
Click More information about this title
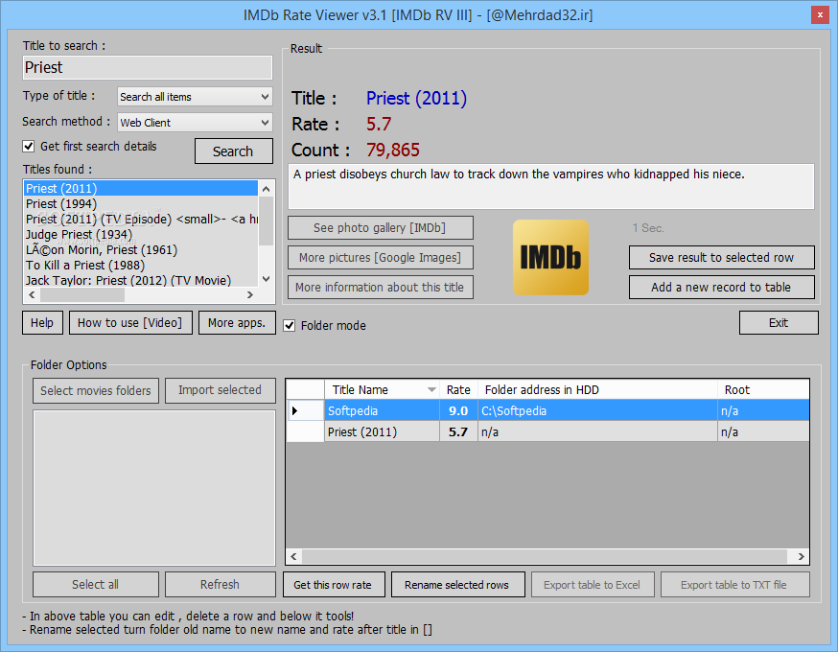(380, 287)
